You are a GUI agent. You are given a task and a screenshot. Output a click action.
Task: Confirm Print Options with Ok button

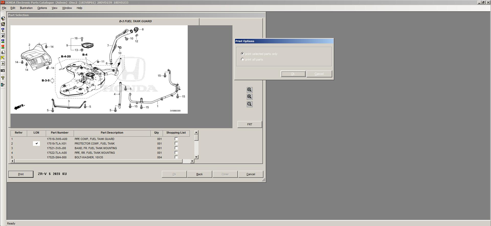[x=293, y=74]
